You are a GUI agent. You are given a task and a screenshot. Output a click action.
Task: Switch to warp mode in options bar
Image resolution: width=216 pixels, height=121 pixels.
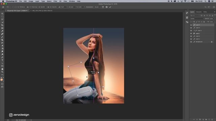(x=103, y=7)
